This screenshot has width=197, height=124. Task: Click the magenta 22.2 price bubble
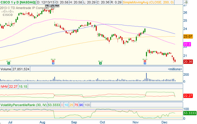pos(187,44)
